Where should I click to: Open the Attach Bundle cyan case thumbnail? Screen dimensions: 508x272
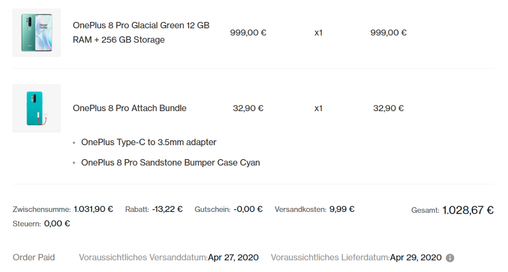37,108
